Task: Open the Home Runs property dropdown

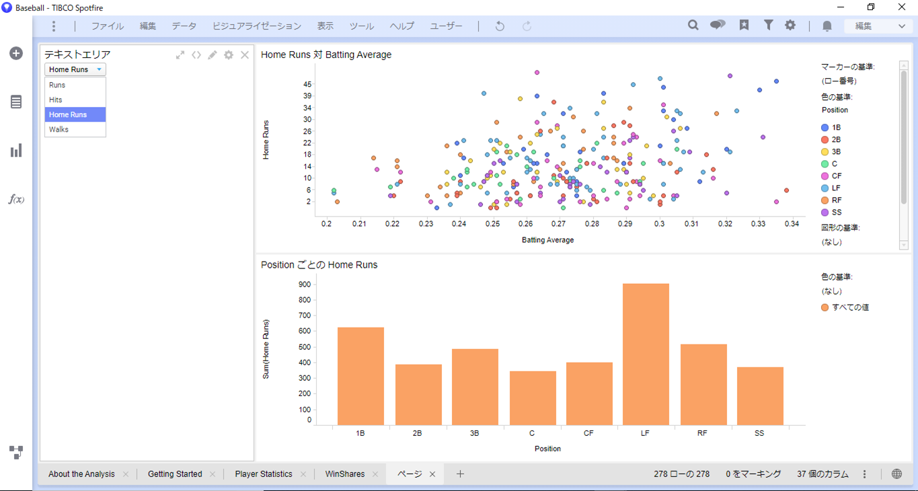Action: (x=75, y=69)
